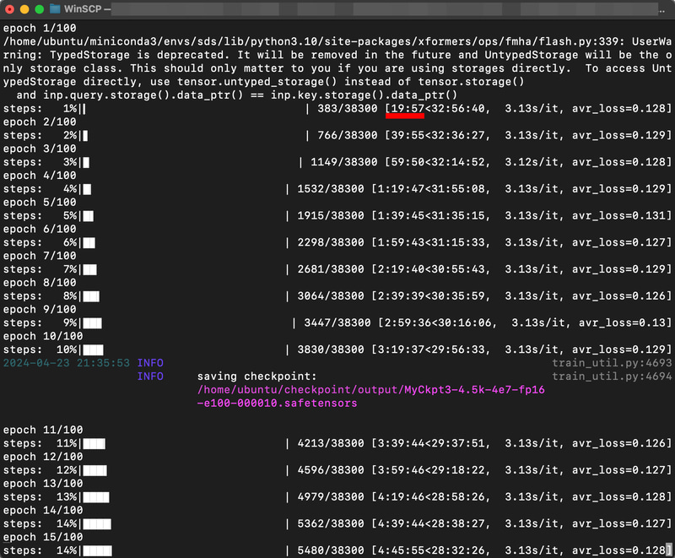
Task: Click the 'saving checkpoint:' text
Action: coord(257,377)
